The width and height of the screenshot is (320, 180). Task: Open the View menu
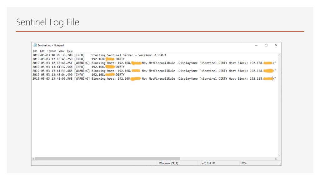62,51
